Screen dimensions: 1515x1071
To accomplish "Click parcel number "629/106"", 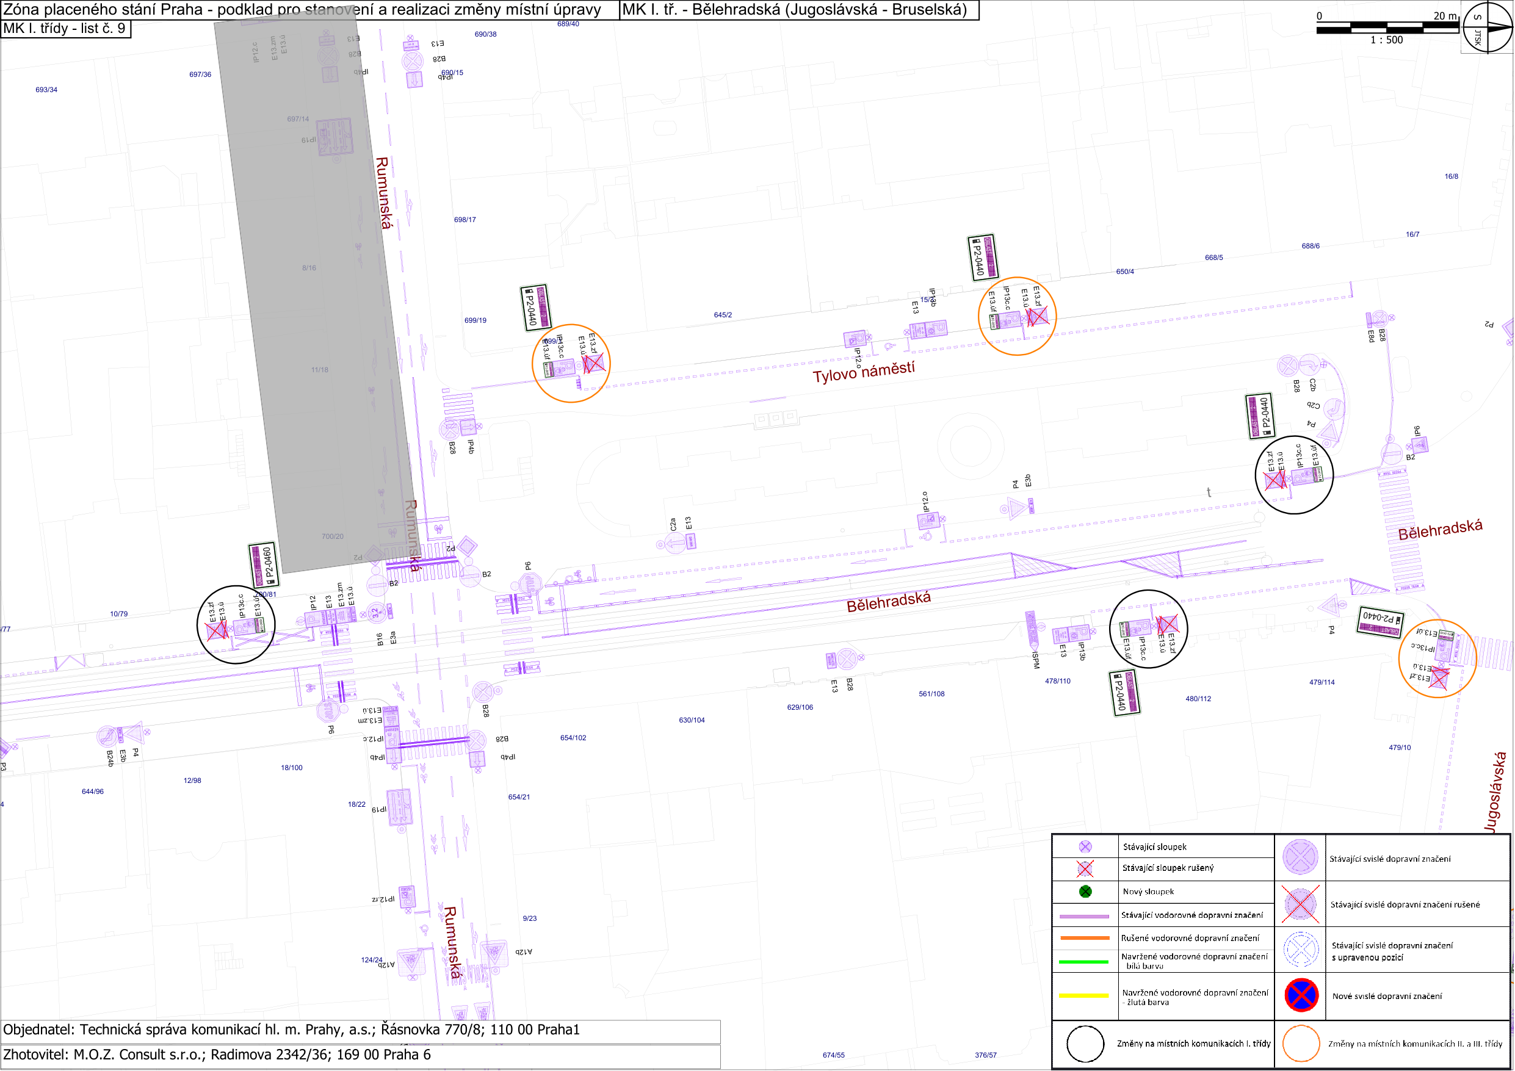I will (800, 707).
